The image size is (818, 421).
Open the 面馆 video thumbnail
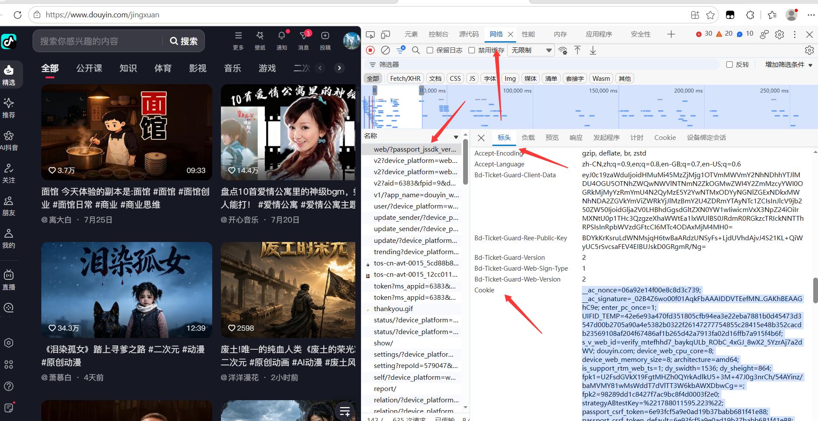coord(127,132)
